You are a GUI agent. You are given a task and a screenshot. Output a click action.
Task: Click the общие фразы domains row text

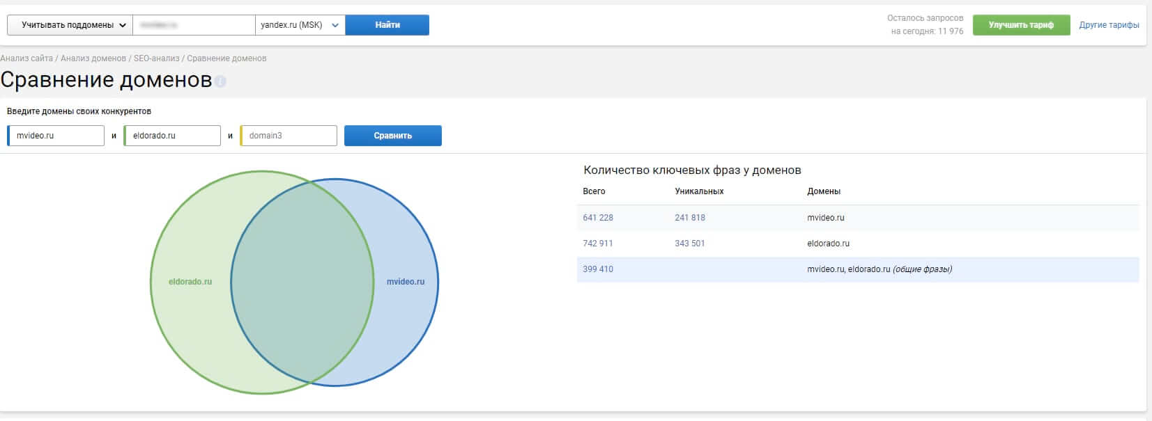tap(880, 269)
